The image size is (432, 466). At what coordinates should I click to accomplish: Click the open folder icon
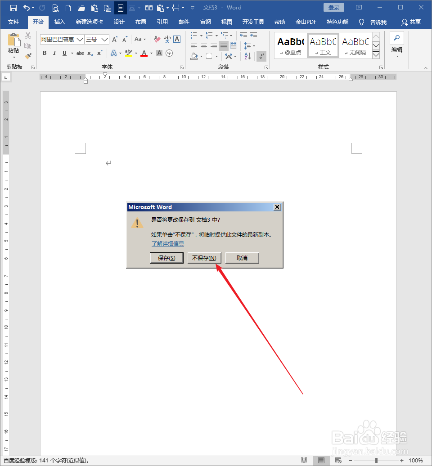(x=81, y=8)
